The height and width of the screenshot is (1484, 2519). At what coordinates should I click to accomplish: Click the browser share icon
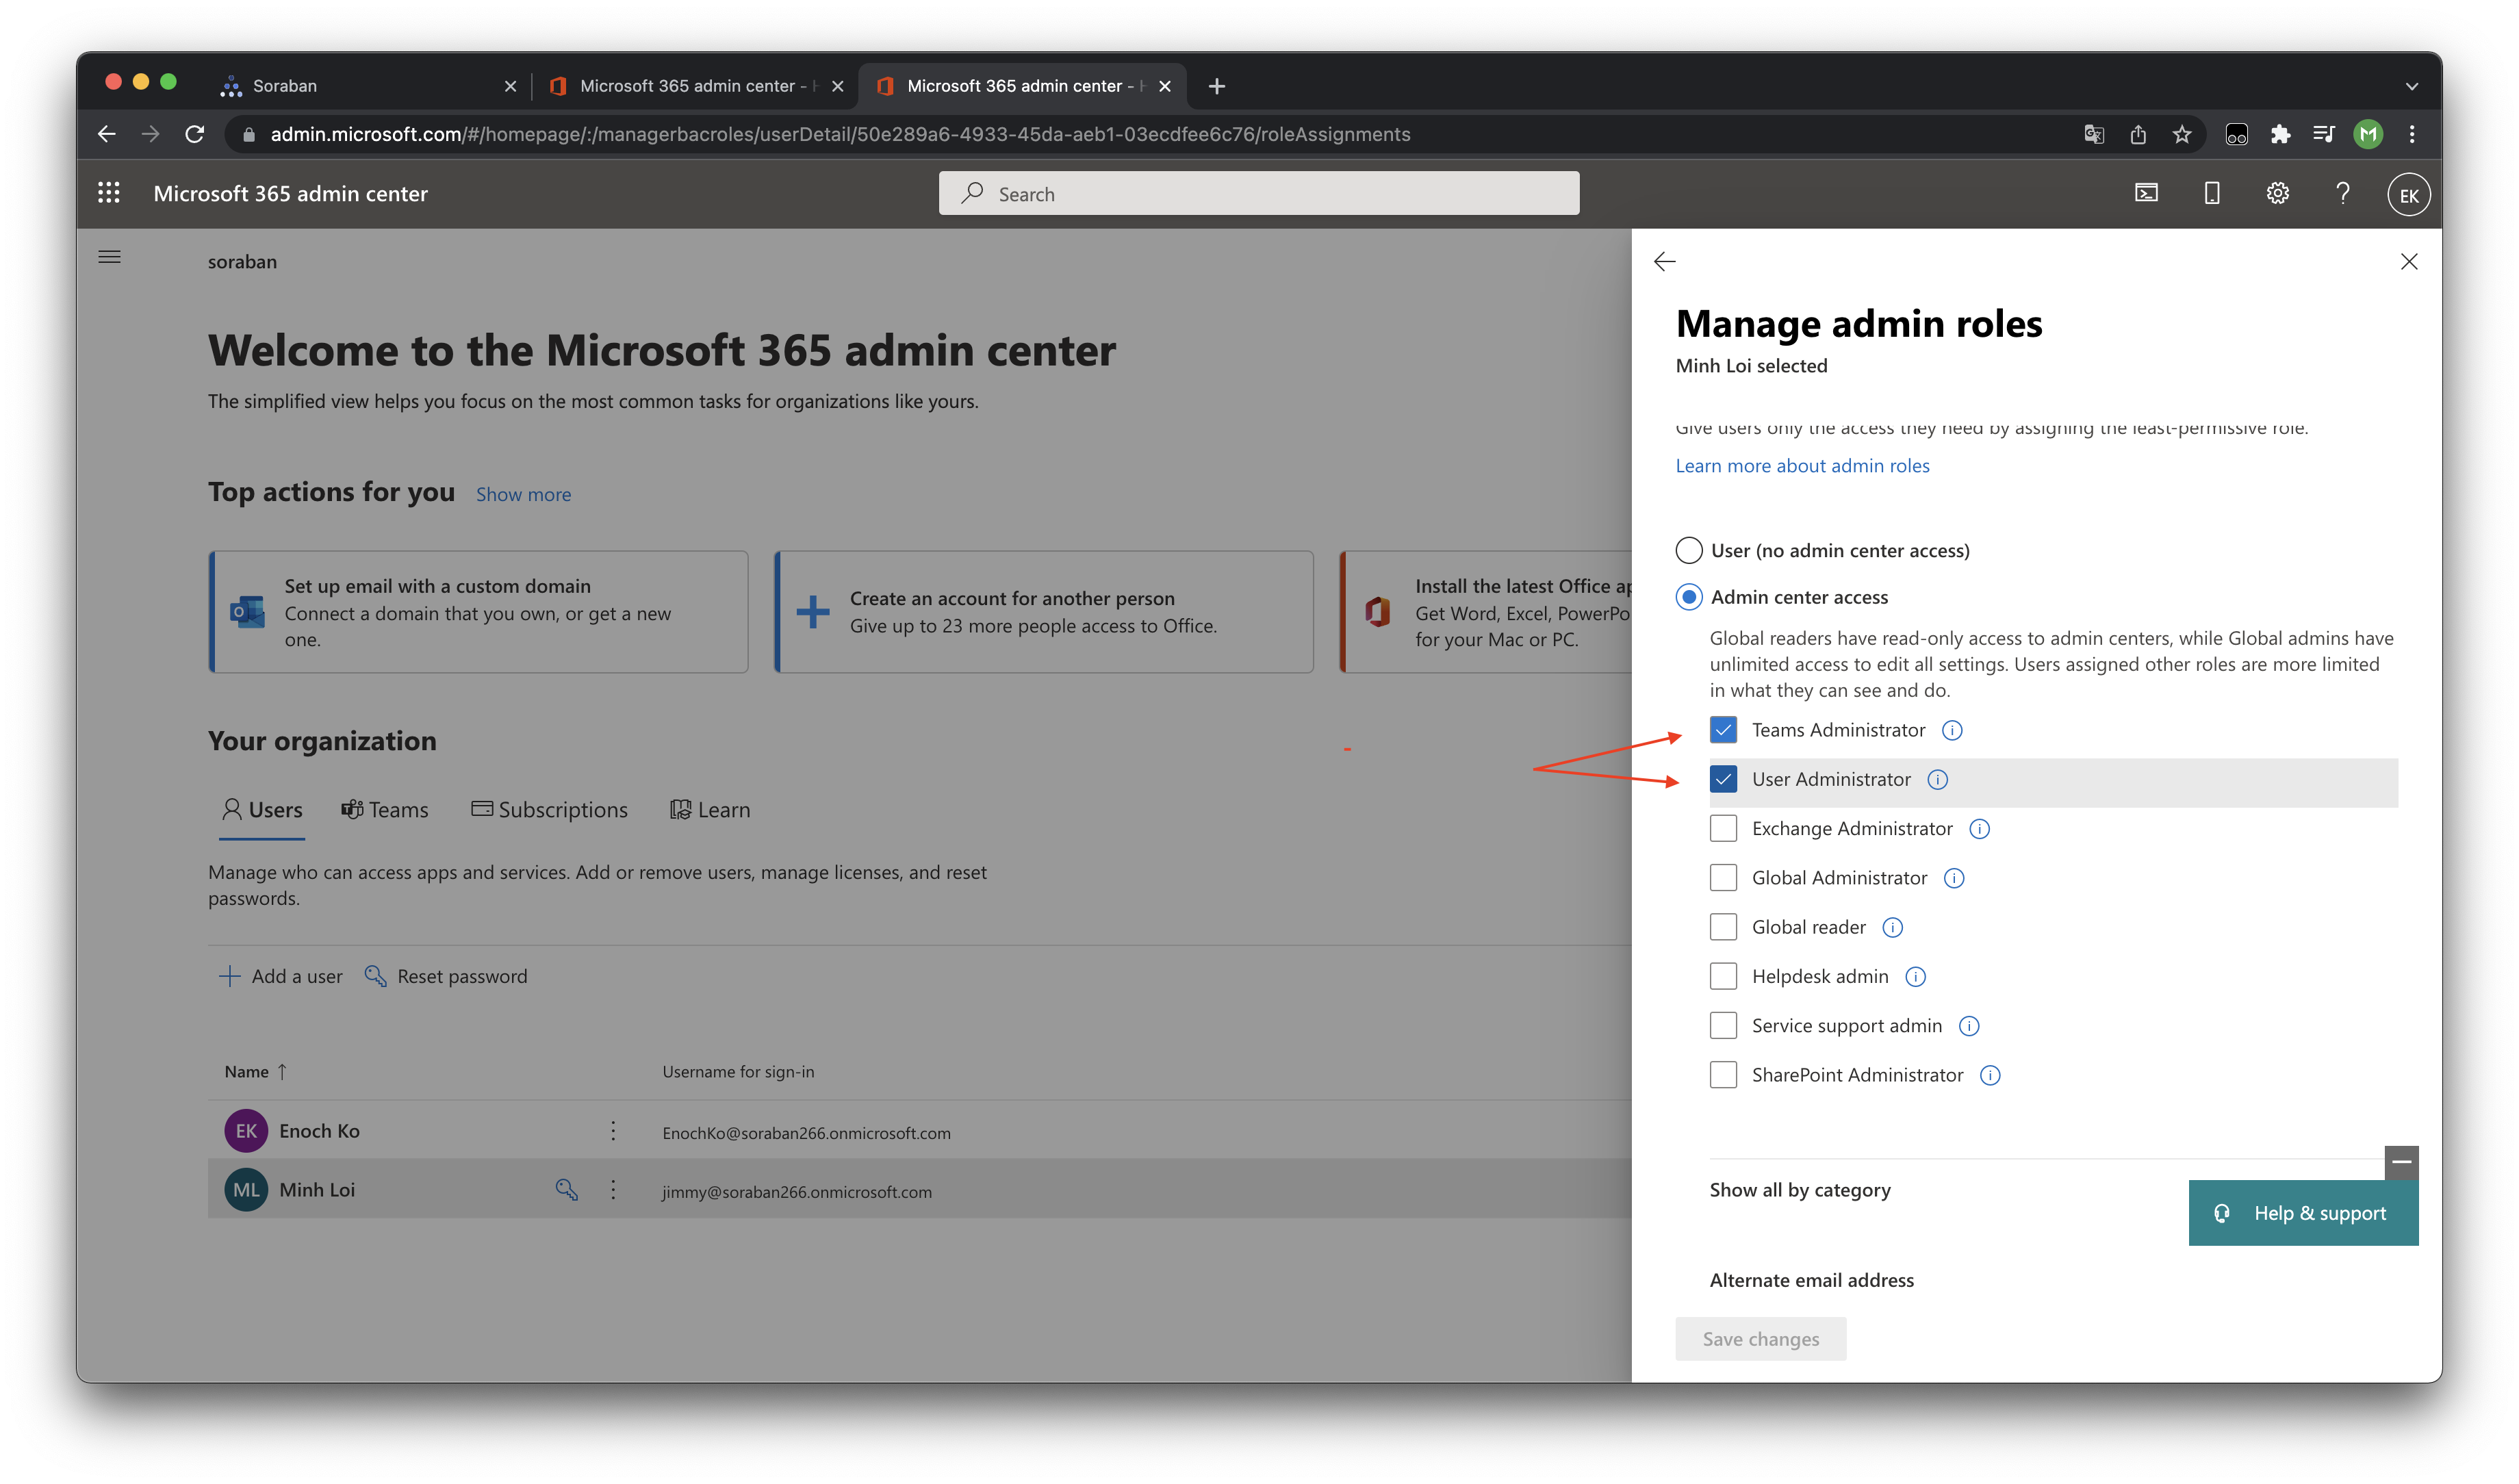click(x=2138, y=134)
